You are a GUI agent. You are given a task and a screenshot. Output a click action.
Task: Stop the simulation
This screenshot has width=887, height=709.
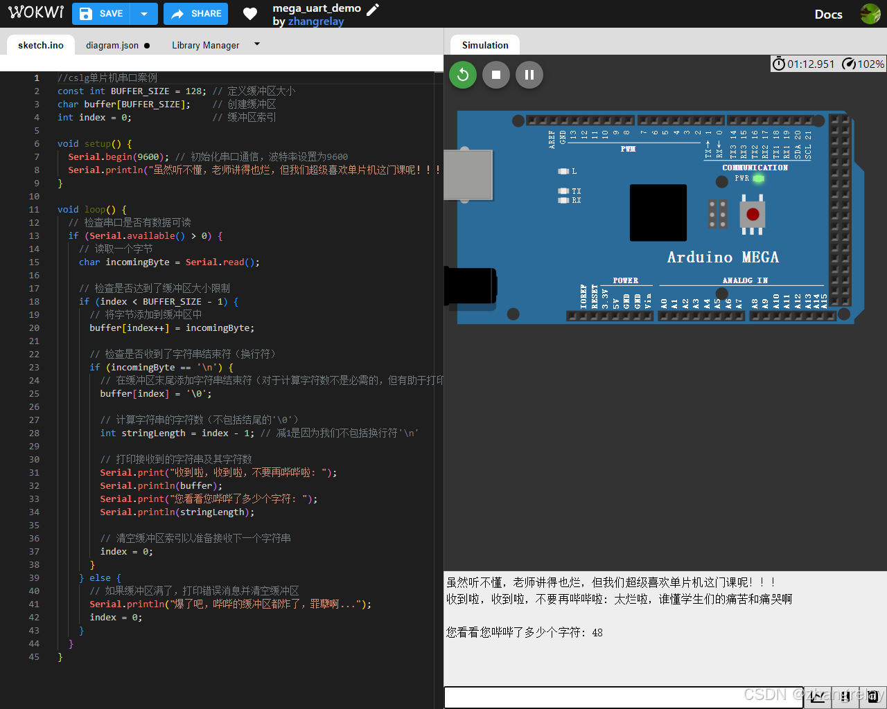pos(496,75)
